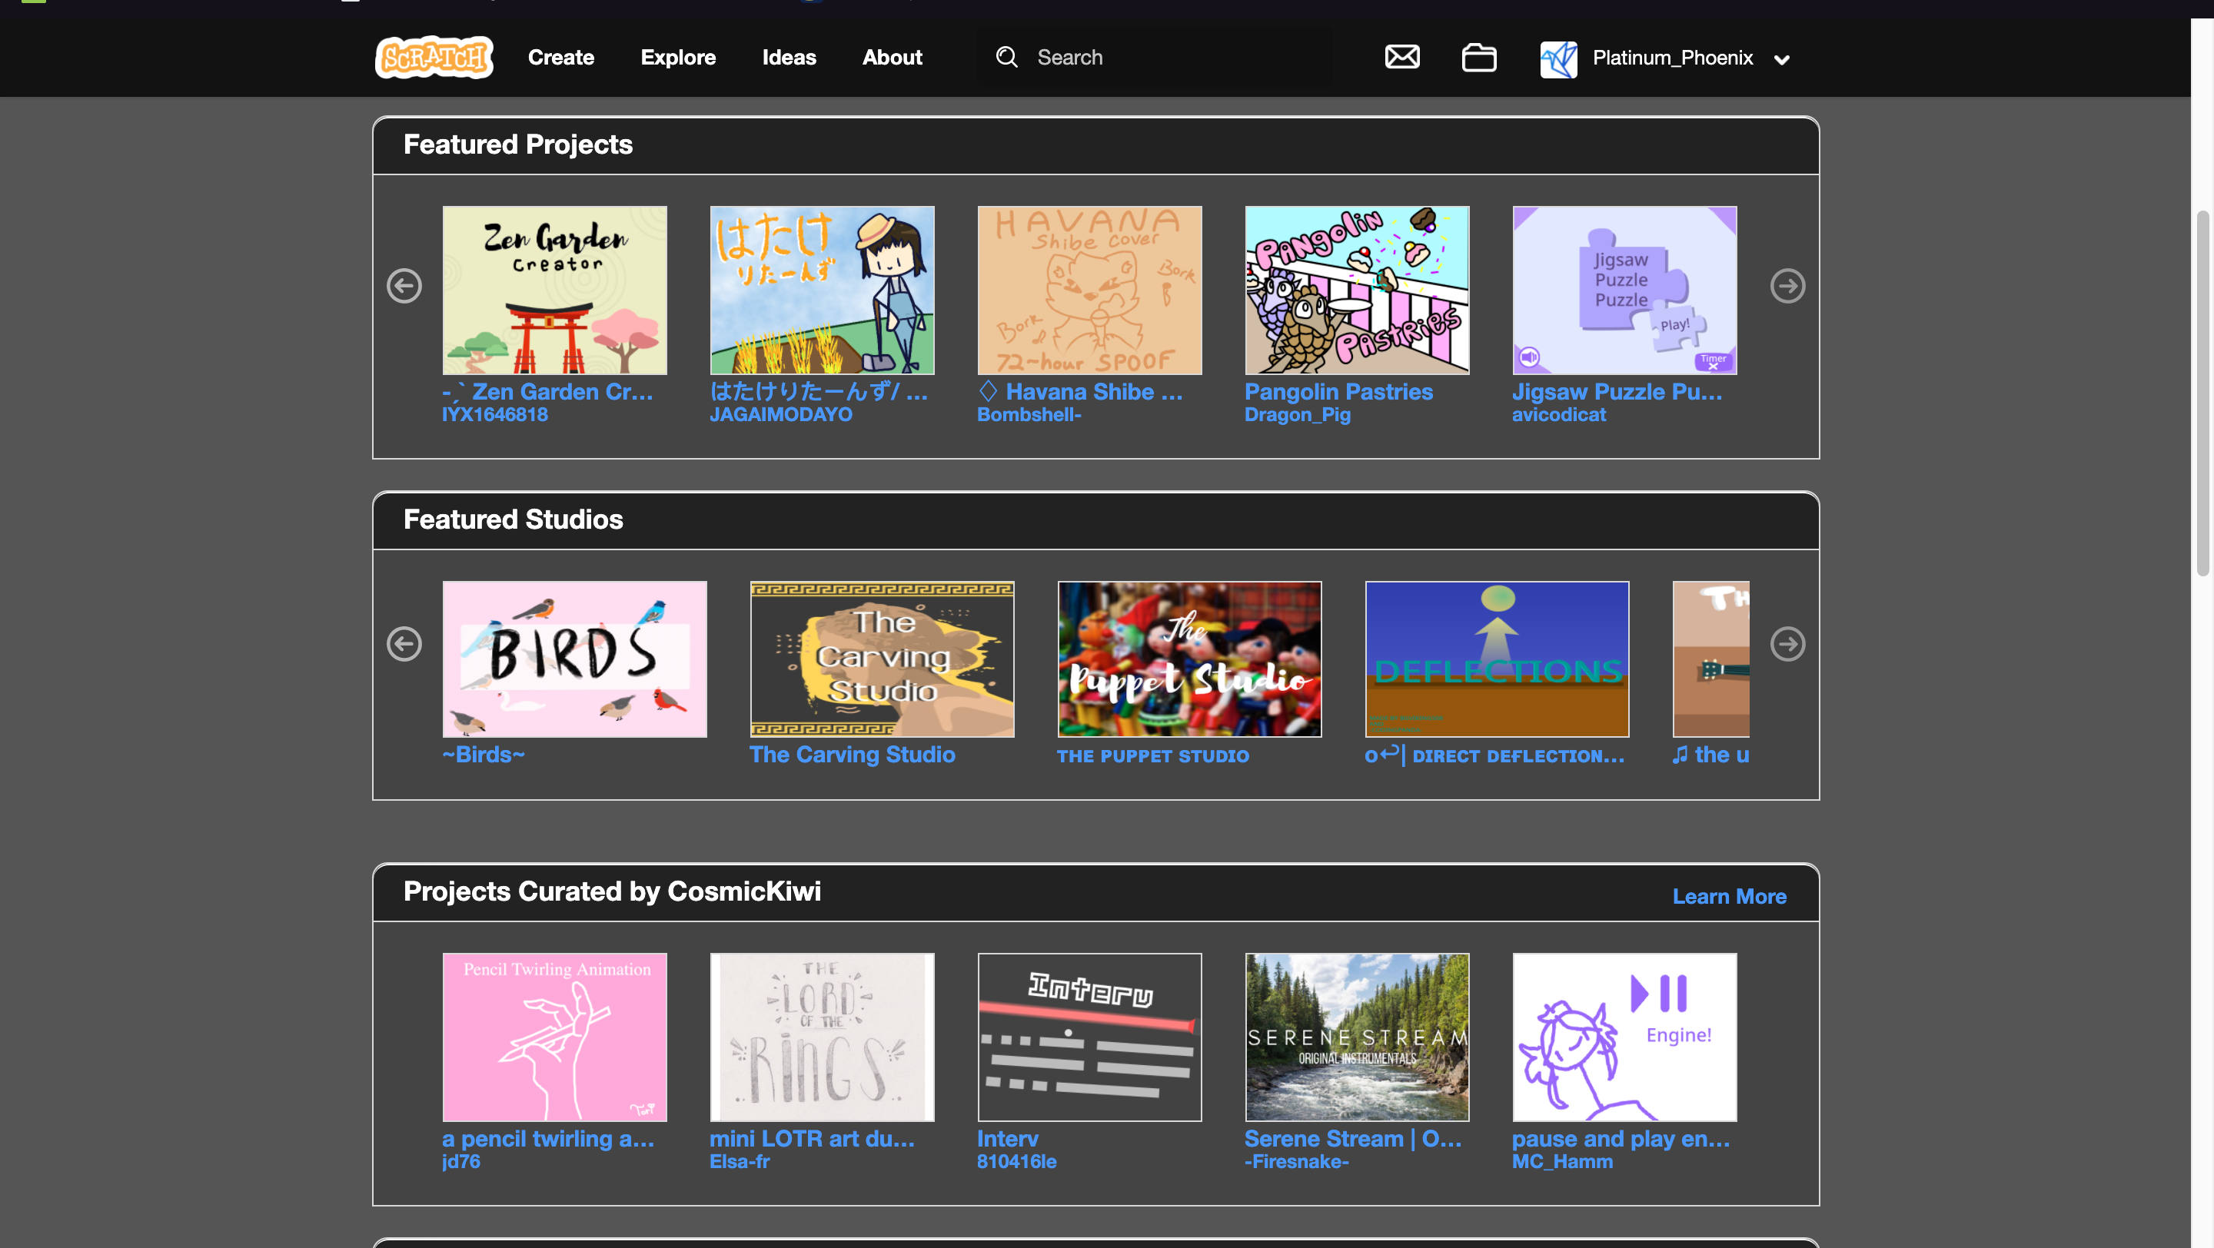Click the Platinum_Phoenix profile avatar
Screen dimensions: 2214x1248
(1559, 58)
